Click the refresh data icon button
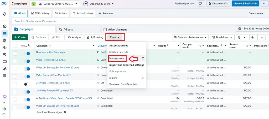Screen dimensions: 269x119 [201, 3]
